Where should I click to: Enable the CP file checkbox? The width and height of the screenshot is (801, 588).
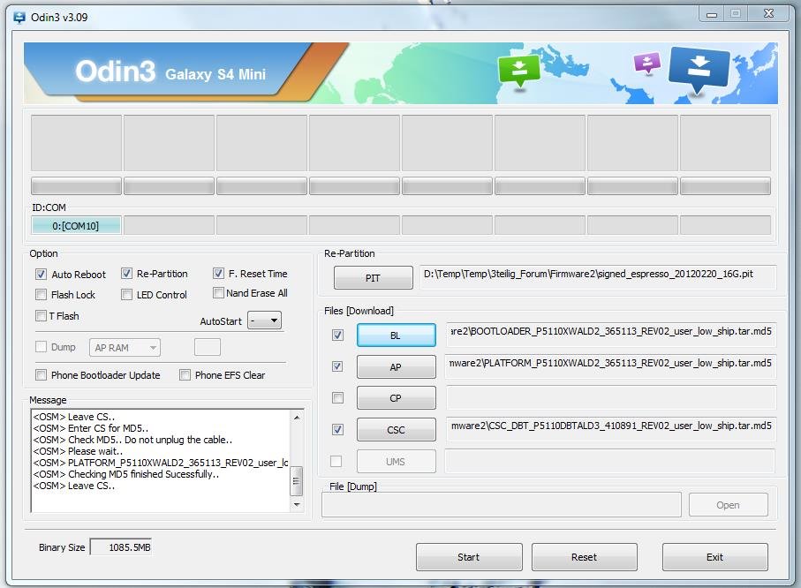pyautogui.click(x=337, y=397)
